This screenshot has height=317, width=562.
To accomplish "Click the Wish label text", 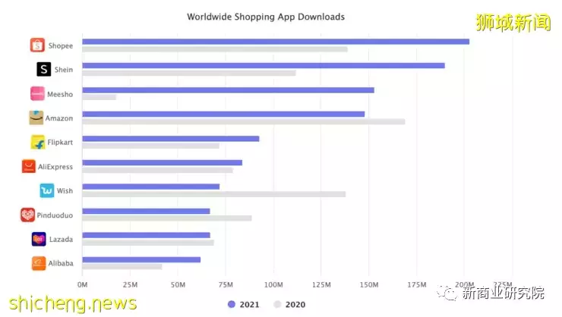I will tap(65, 190).
